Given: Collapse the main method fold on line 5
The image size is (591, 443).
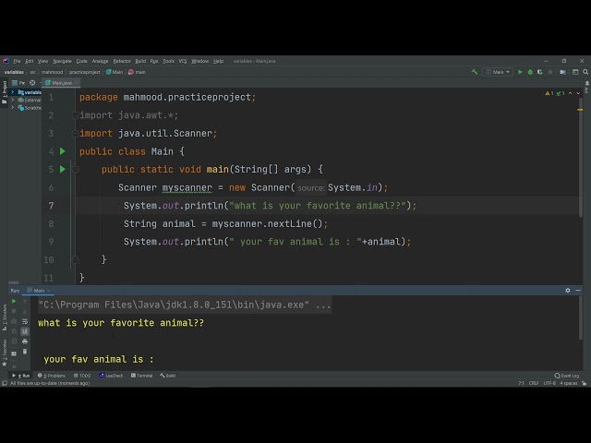Looking at the screenshot, I should (76, 170).
